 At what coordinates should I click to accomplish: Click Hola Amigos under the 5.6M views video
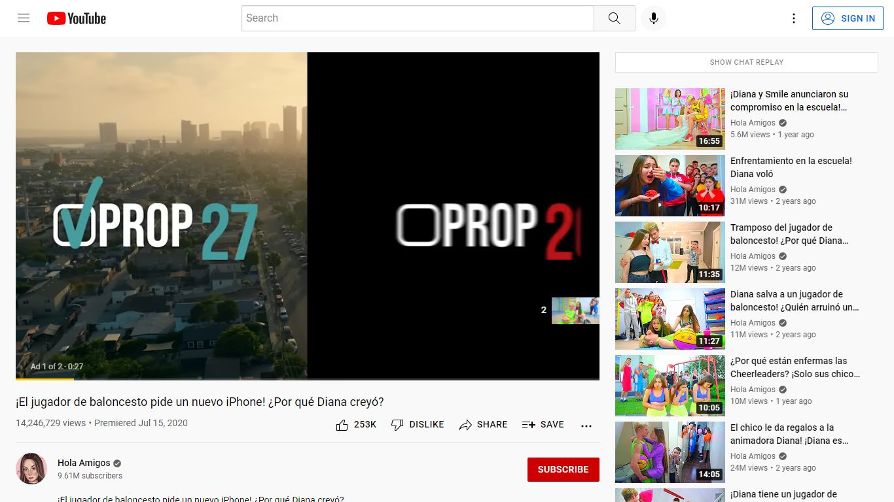click(x=753, y=123)
